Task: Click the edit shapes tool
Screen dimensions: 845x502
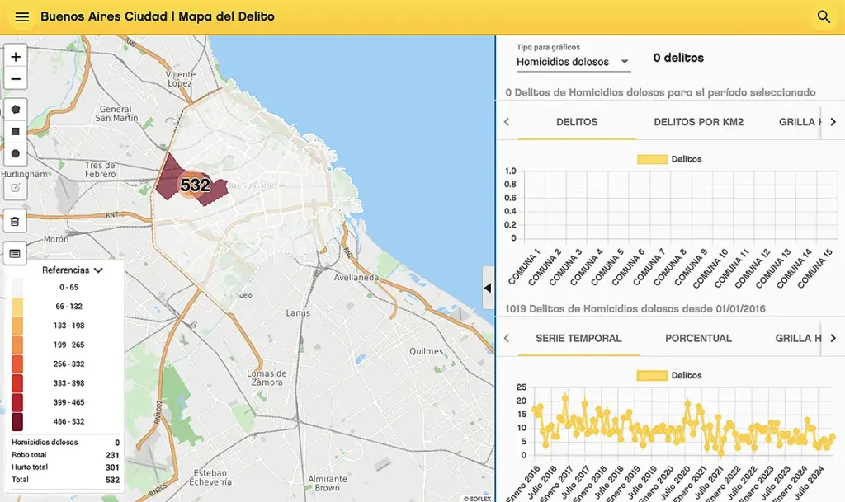Action: [x=16, y=188]
